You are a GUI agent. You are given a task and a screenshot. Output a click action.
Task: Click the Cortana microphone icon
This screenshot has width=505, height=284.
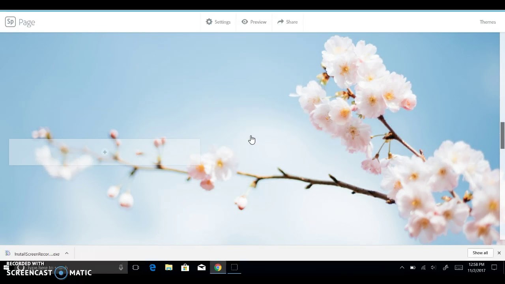click(x=121, y=267)
